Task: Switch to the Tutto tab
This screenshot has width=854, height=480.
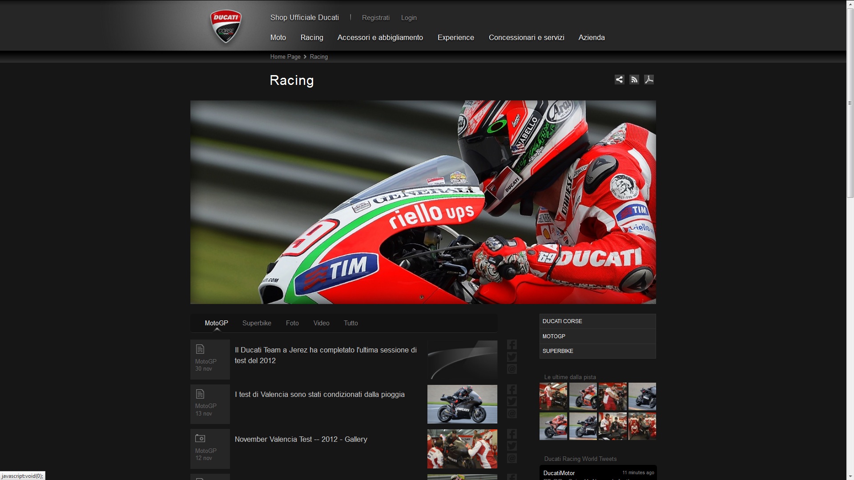Action: point(350,323)
